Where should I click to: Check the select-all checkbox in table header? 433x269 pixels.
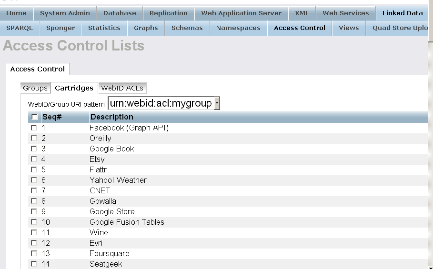point(34,117)
